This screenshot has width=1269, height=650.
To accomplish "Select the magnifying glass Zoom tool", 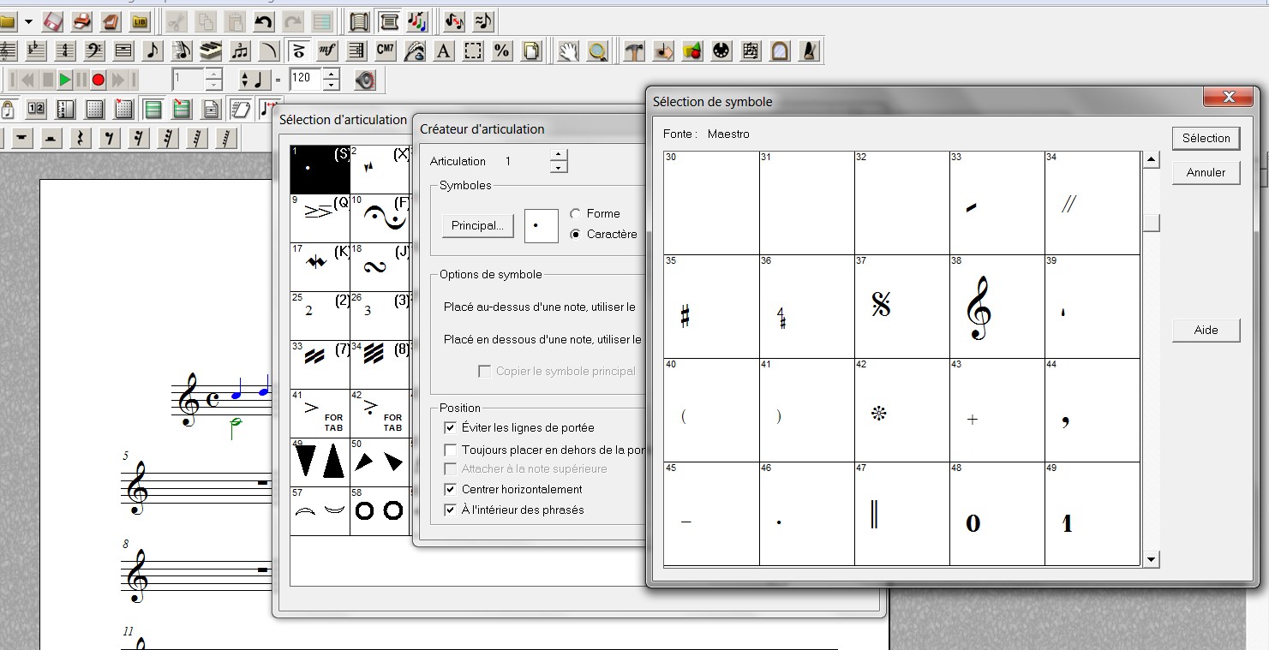I will [x=597, y=51].
